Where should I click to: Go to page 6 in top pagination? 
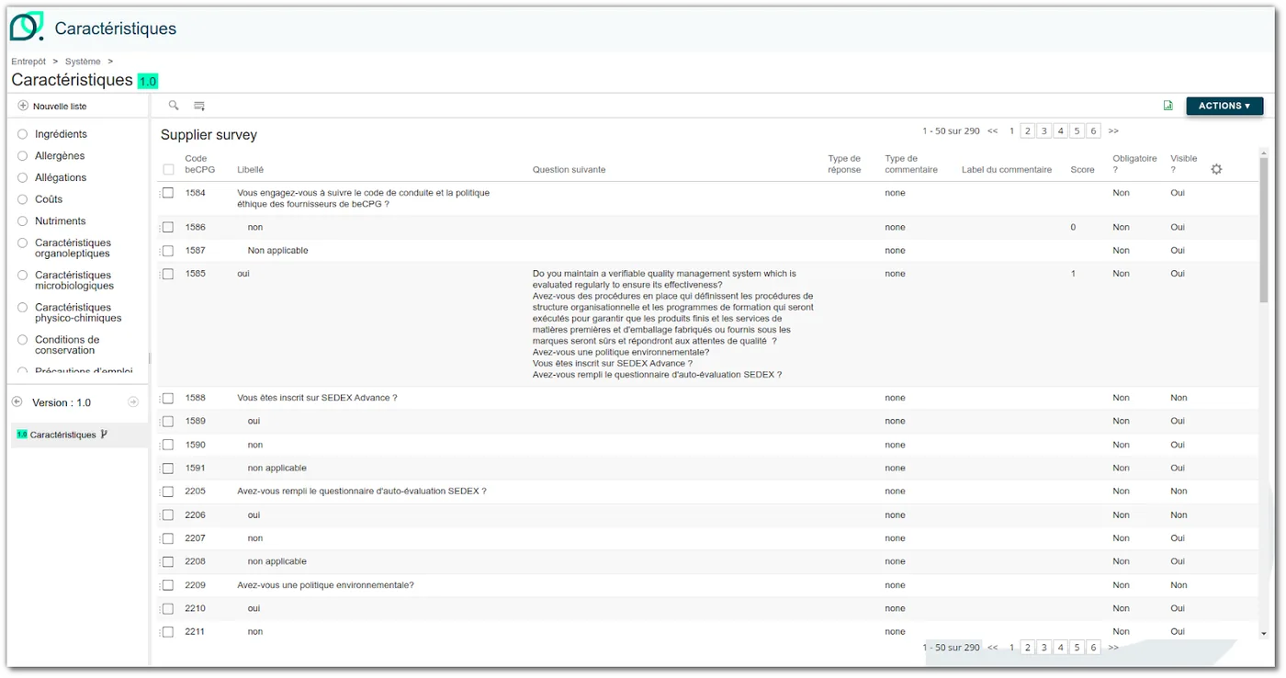pyautogui.click(x=1093, y=131)
